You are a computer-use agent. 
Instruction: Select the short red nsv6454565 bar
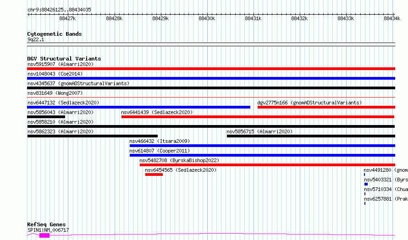pyautogui.click(x=154, y=175)
